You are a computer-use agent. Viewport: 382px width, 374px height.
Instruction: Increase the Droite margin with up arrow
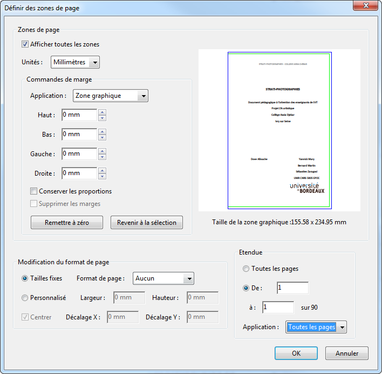tap(103, 171)
